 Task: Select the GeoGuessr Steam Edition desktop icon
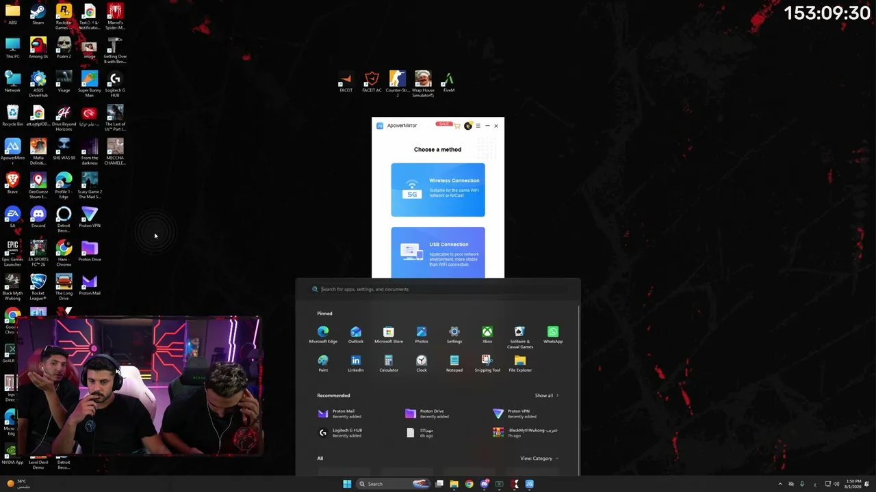click(38, 186)
